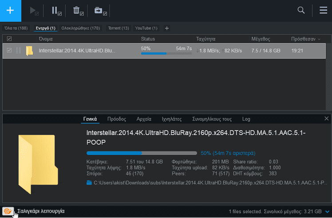Sort list by Status column
This screenshot has height=218, width=332.
(x=148, y=39)
